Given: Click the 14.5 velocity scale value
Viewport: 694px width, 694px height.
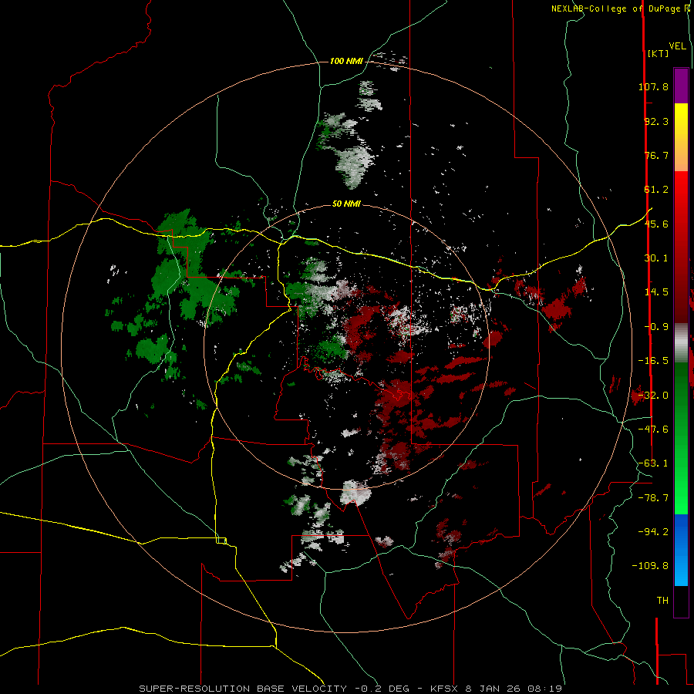Looking at the screenshot, I should click(x=656, y=292).
